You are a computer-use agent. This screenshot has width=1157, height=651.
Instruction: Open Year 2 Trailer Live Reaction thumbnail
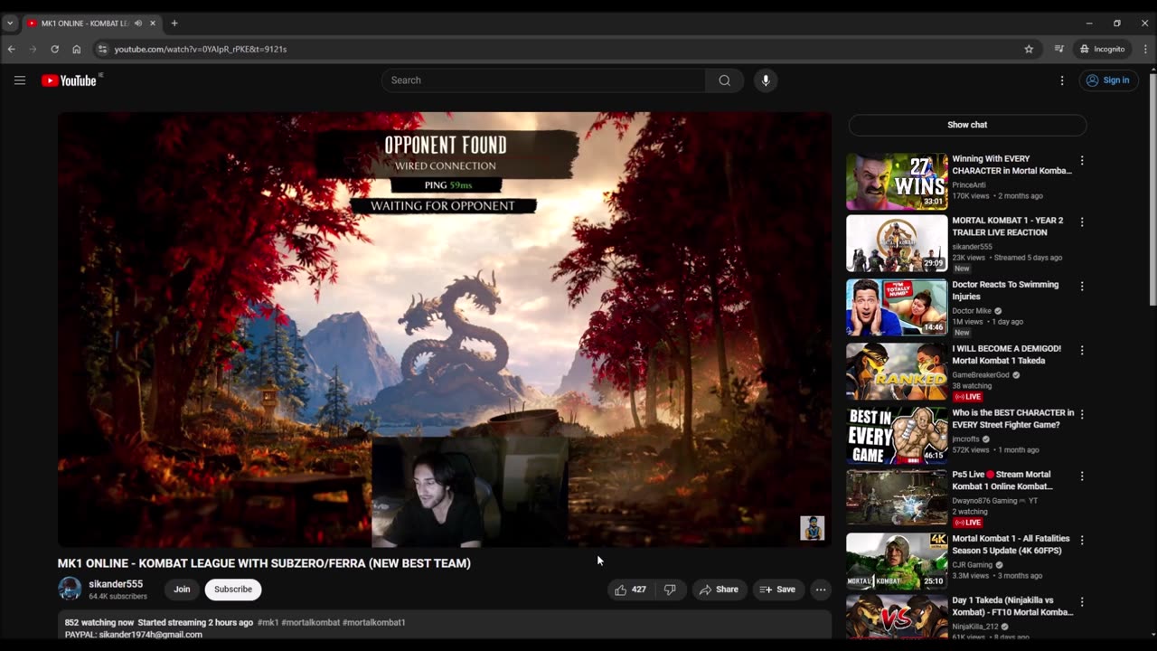pos(897,243)
